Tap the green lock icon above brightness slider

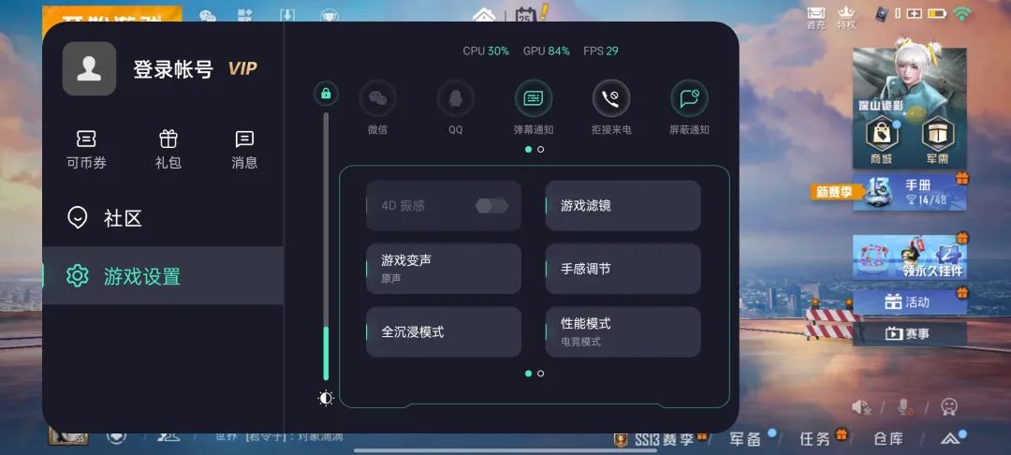(x=326, y=95)
